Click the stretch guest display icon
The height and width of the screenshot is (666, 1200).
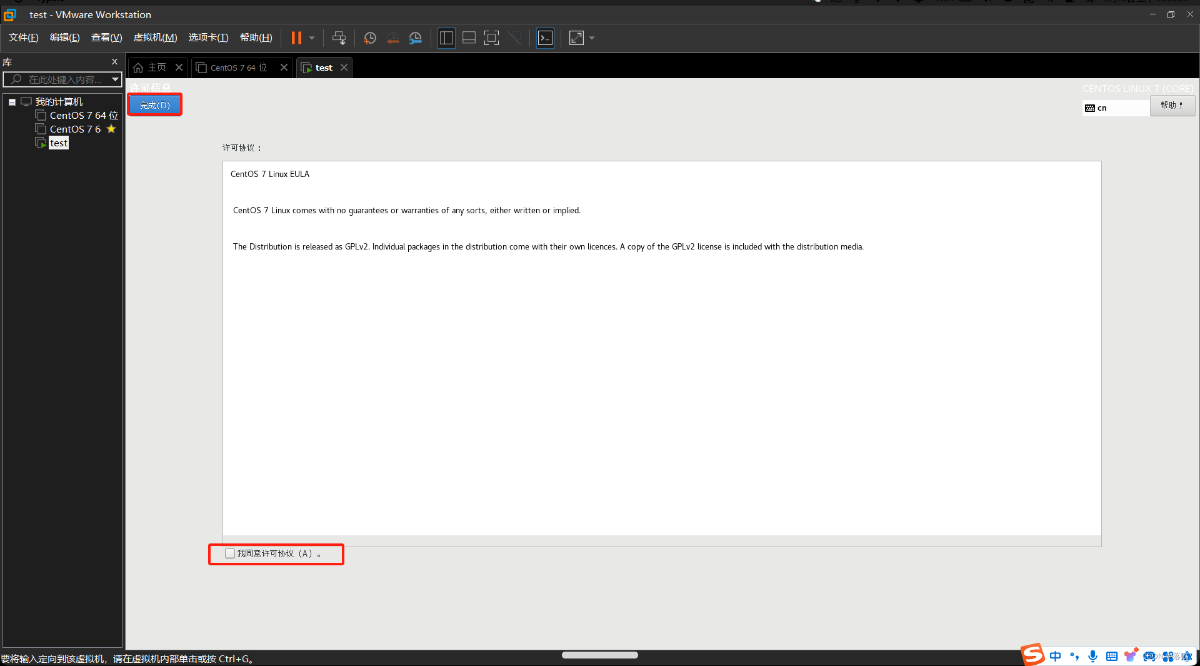576,38
